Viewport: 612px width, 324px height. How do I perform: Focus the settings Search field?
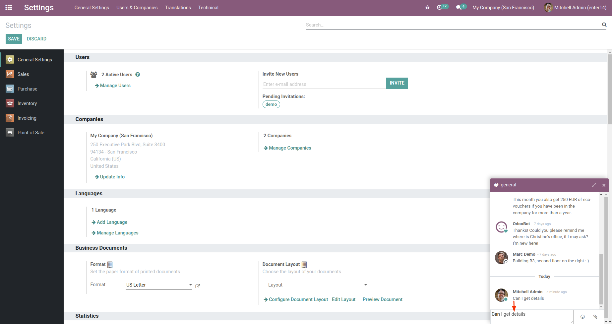click(453, 25)
